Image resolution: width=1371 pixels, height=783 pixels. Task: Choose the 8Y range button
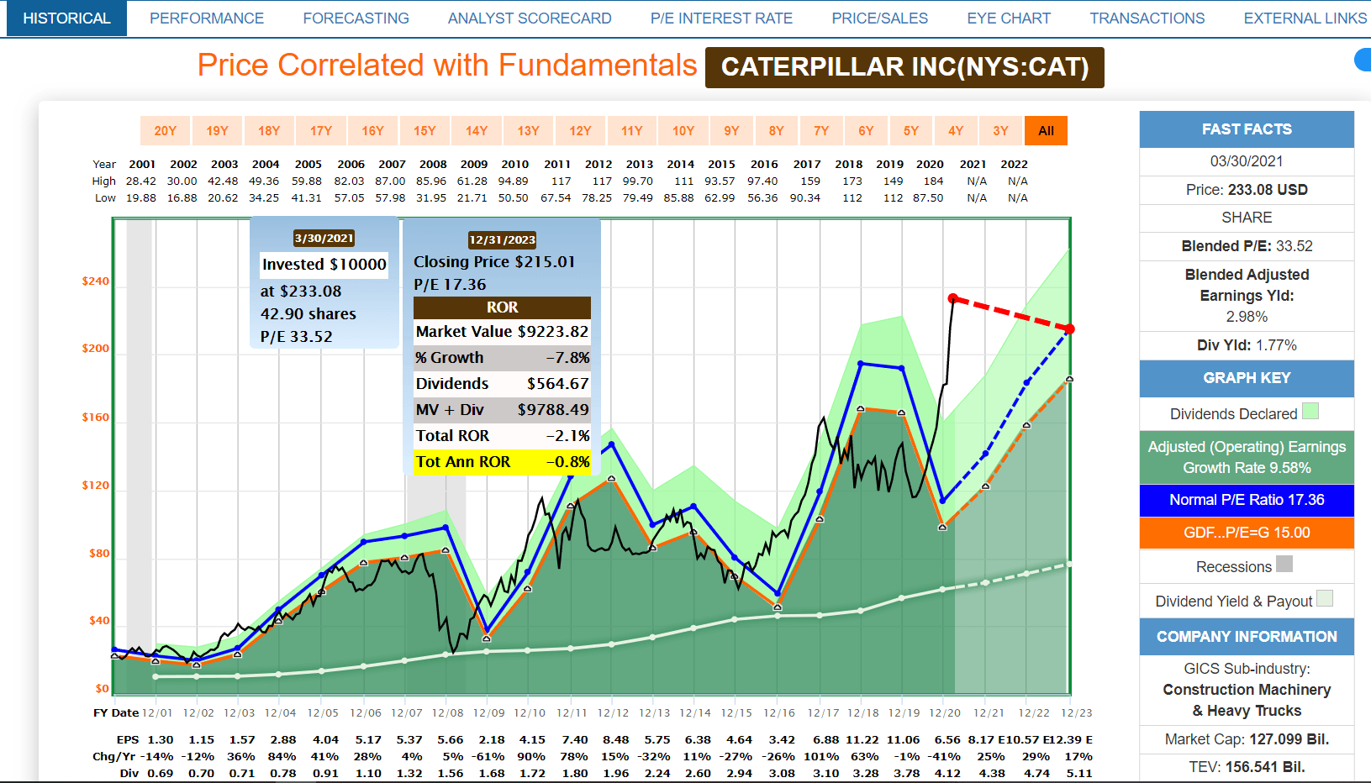point(776,131)
